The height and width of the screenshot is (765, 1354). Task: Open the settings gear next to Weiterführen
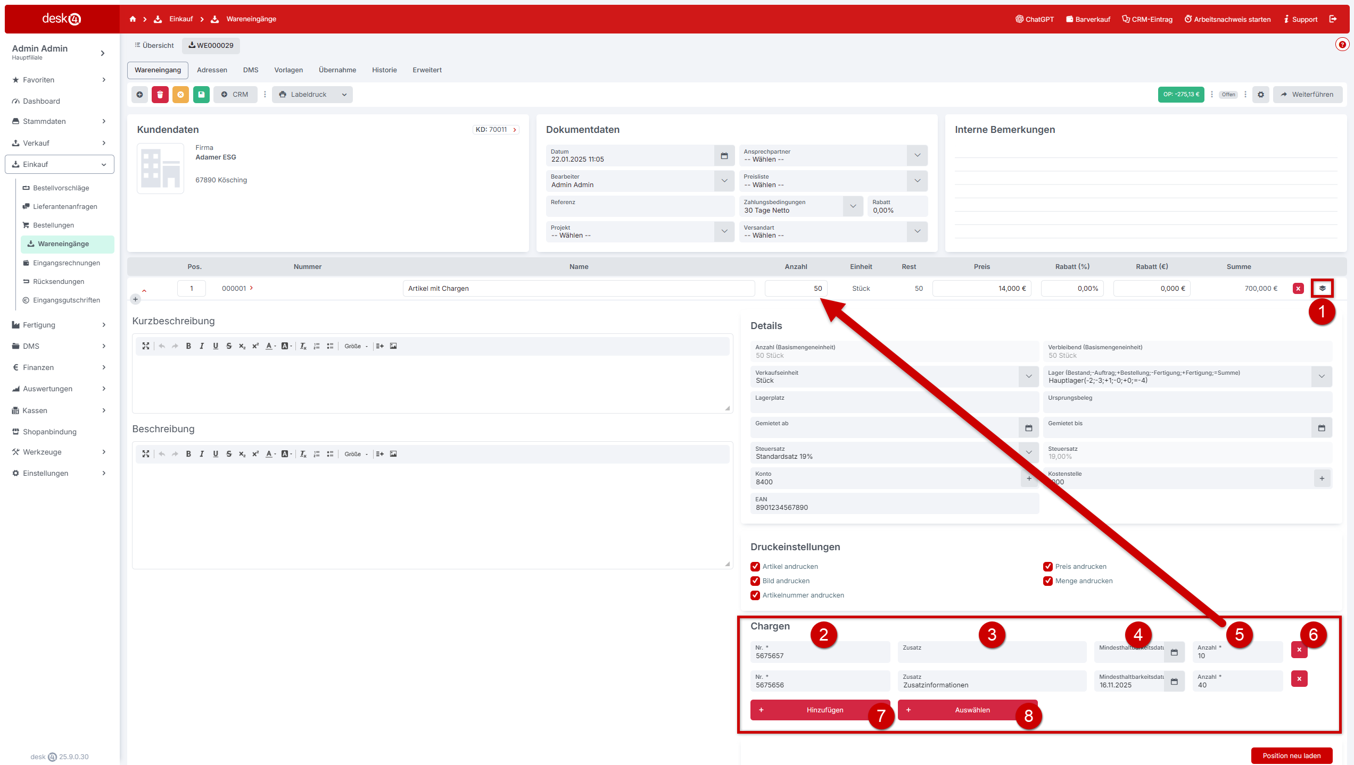(1260, 95)
